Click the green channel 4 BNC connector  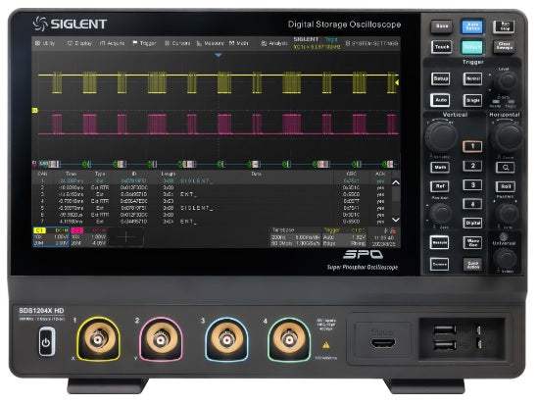[289, 339]
